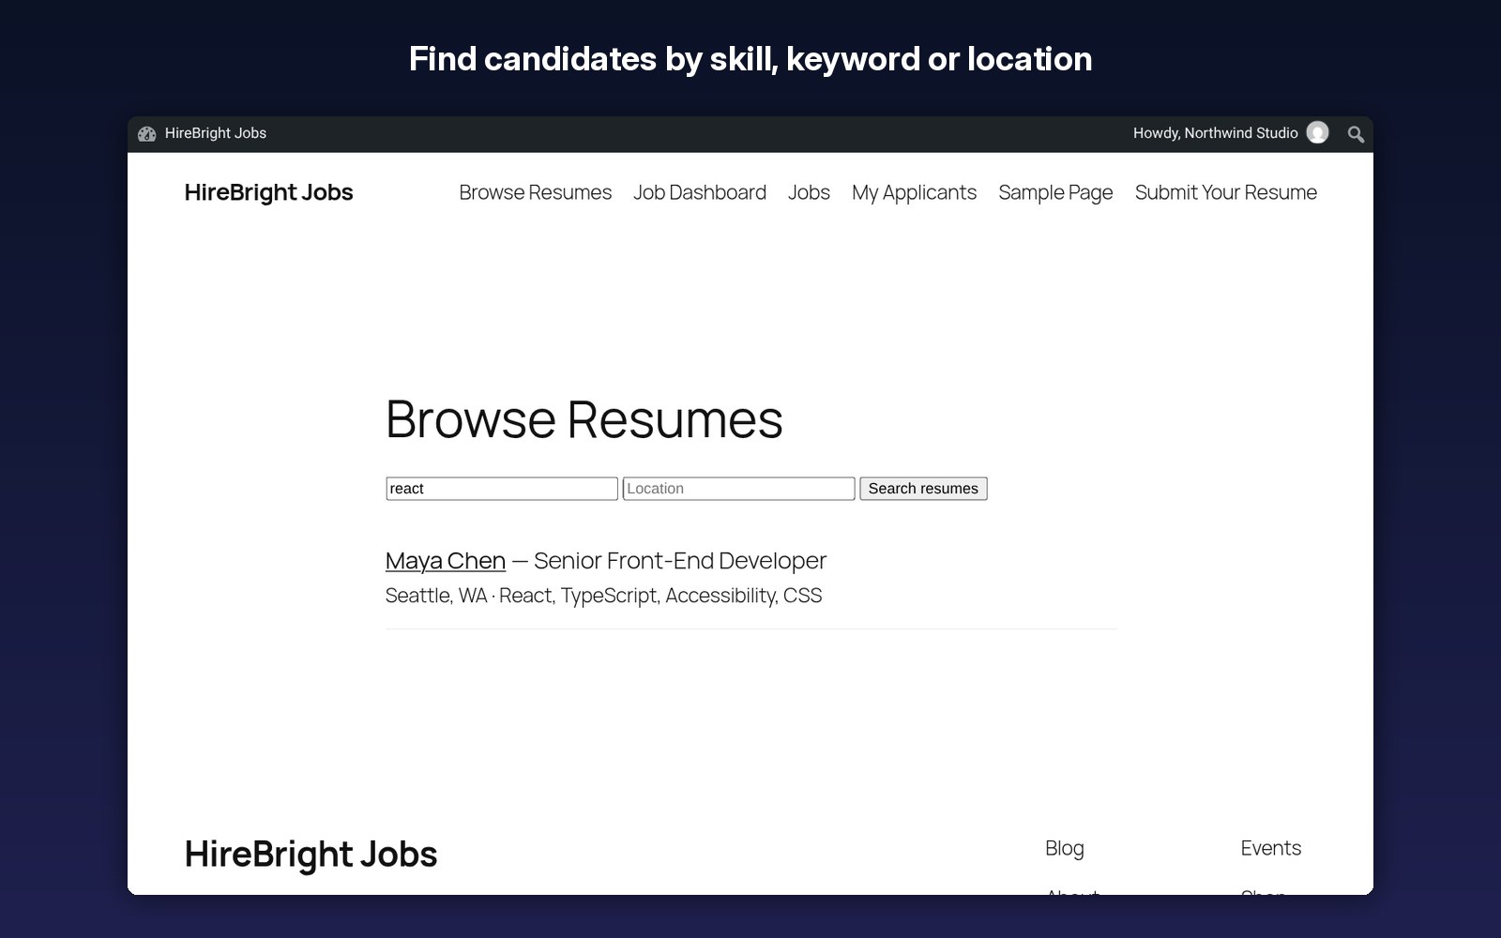Open the My Applicants nav item
The height and width of the screenshot is (938, 1501).
(914, 193)
